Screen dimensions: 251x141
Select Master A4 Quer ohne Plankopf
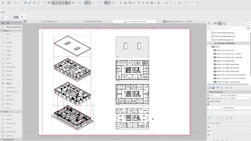228,82
